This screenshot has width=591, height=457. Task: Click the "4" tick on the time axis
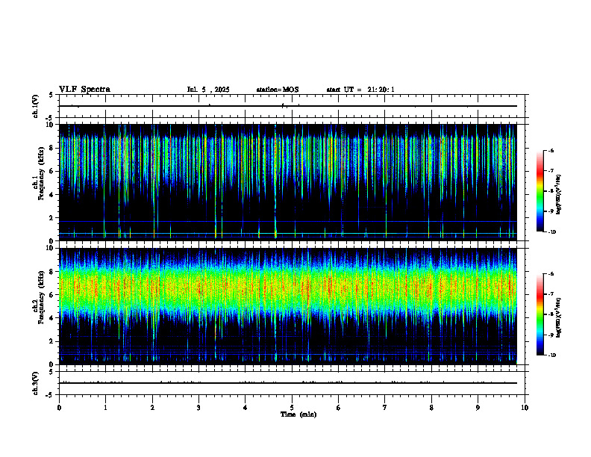click(246, 408)
